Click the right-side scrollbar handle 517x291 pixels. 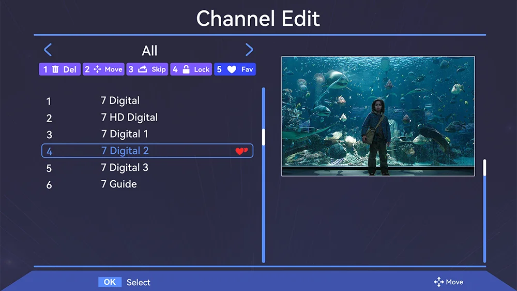[x=484, y=167]
